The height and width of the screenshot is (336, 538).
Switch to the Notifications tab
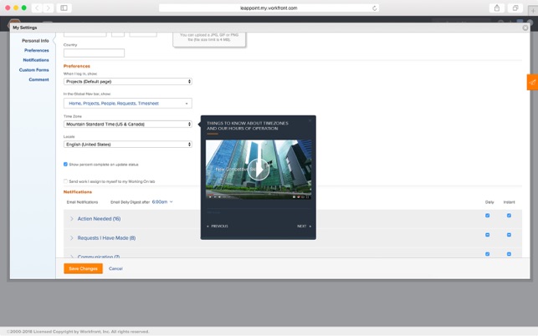pyautogui.click(x=36, y=60)
